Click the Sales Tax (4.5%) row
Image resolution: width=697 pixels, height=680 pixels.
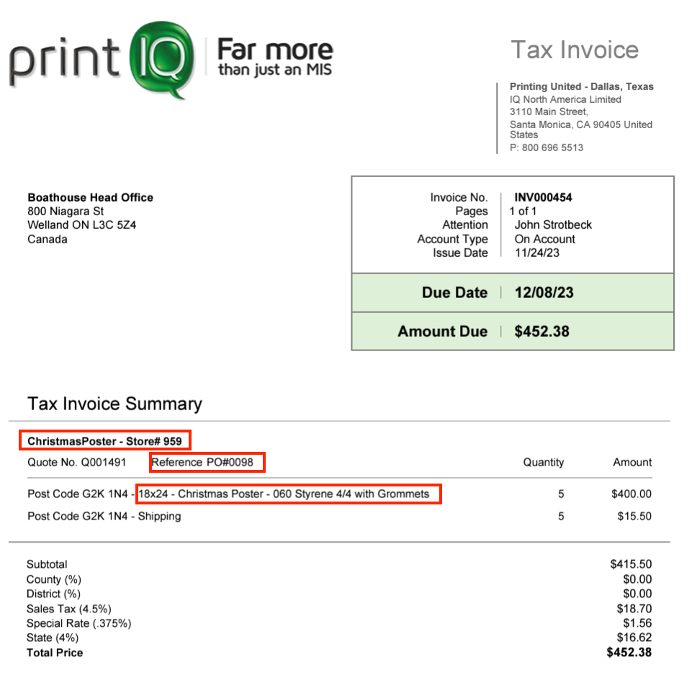click(x=69, y=609)
